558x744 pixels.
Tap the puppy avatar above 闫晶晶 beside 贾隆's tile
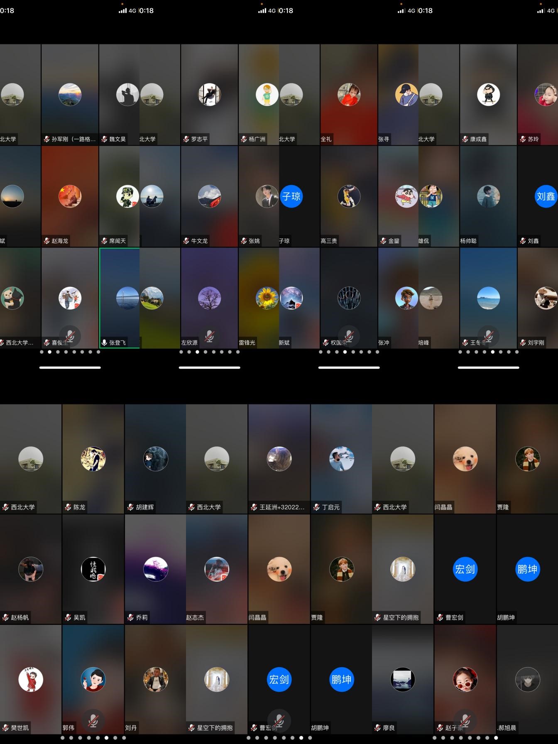(x=465, y=459)
